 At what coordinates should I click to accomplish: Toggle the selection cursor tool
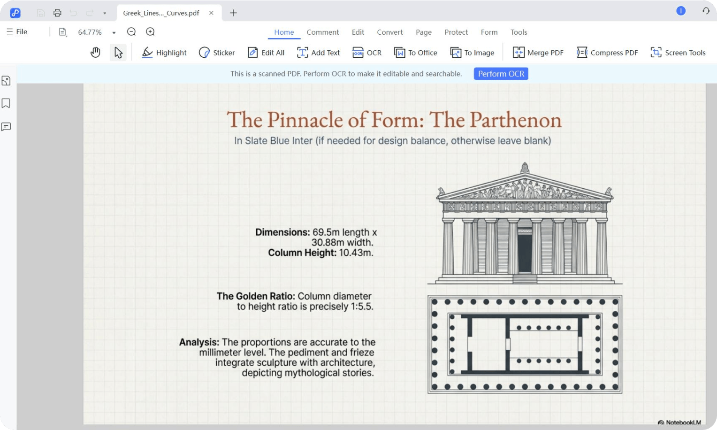point(118,52)
